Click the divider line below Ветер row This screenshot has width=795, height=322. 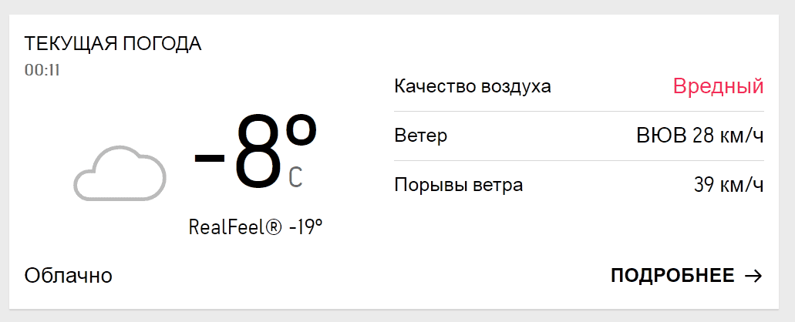578,160
